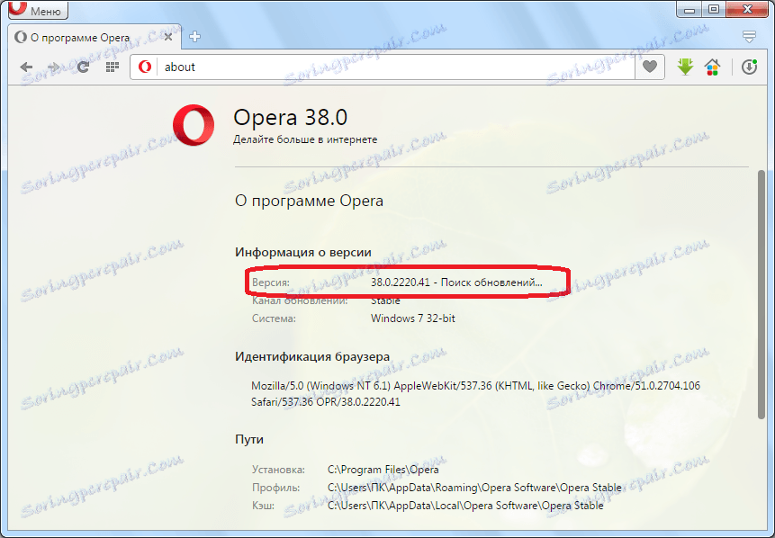
Task: Open Speed Dial via the grid icon
Action: click(111, 67)
